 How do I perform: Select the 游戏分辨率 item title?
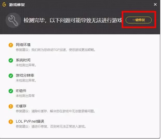tap(25, 75)
